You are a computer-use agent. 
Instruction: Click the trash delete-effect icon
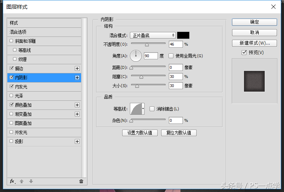(81, 181)
